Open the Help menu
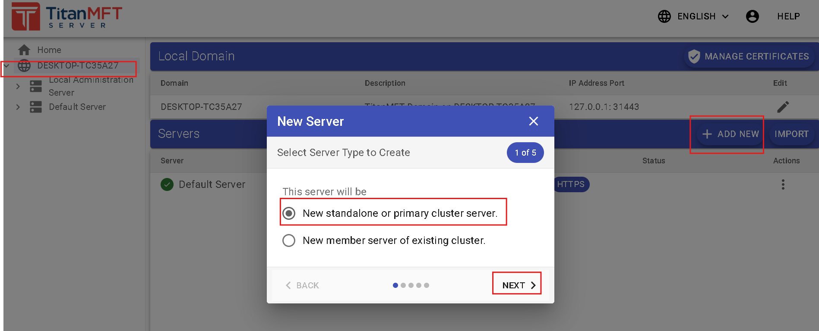The image size is (819, 331). [788, 16]
